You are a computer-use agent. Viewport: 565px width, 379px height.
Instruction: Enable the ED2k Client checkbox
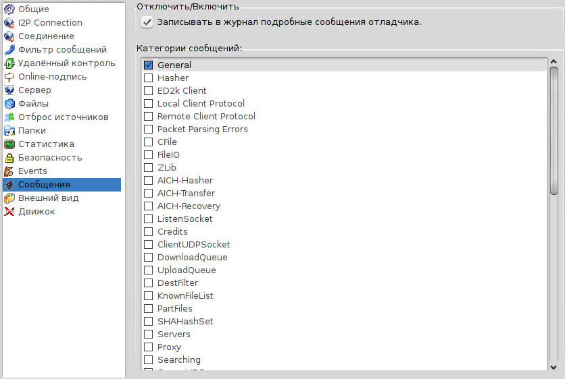[x=148, y=90]
